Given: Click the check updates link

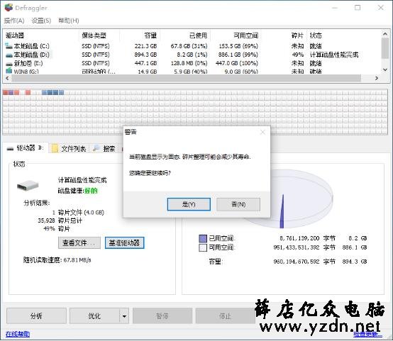Looking at the screenshot, I should point(367,334).
